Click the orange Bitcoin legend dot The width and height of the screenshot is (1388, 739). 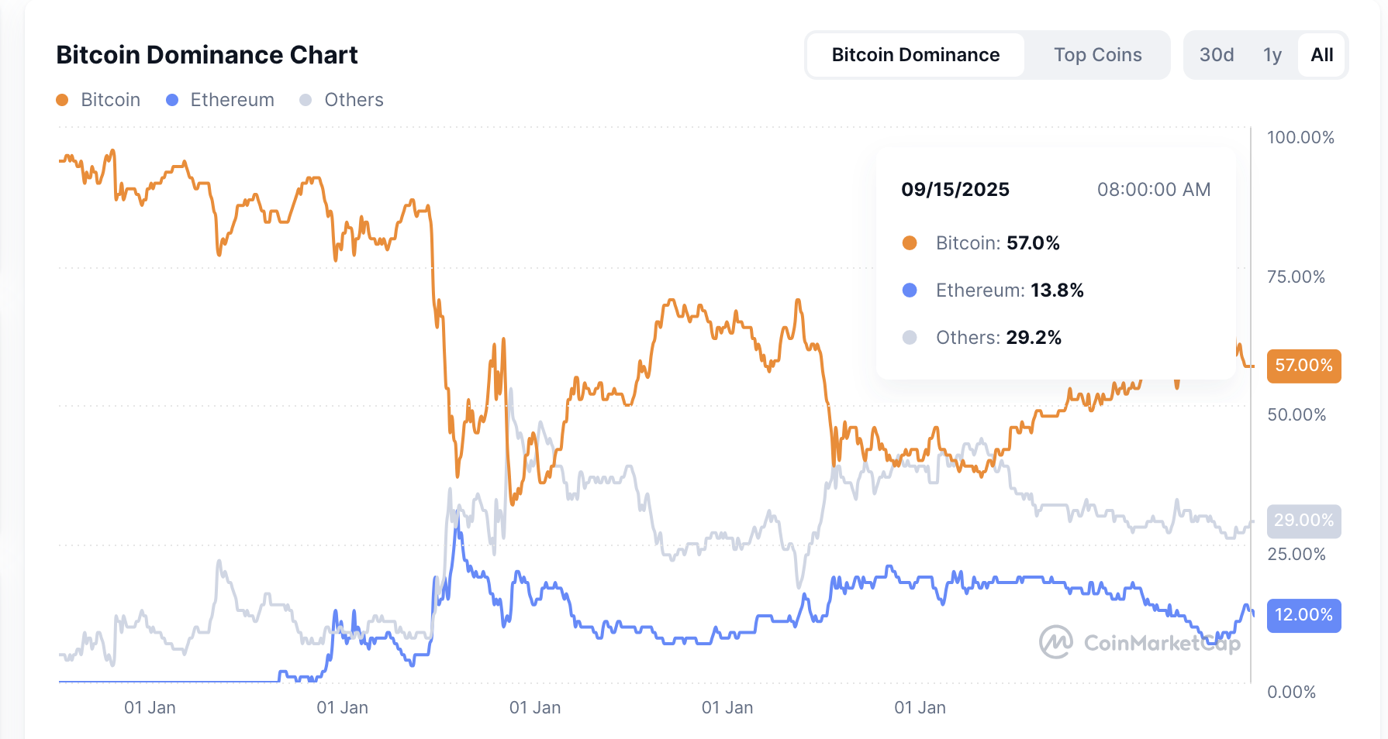tap(63, 100)
